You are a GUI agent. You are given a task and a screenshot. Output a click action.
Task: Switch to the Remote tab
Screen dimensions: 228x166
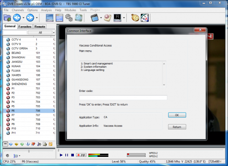[x=40, y=27]
